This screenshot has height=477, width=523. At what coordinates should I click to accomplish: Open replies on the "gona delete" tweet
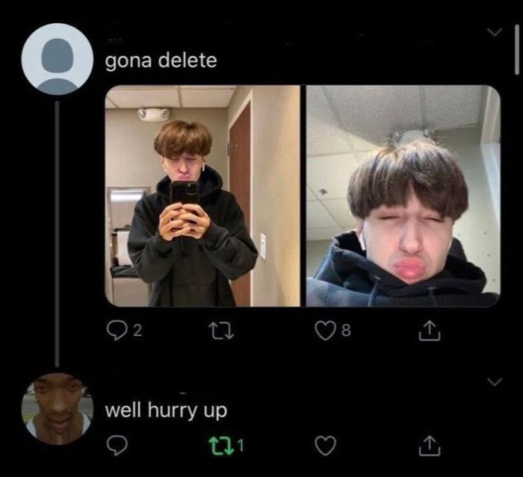click(117, 331)
